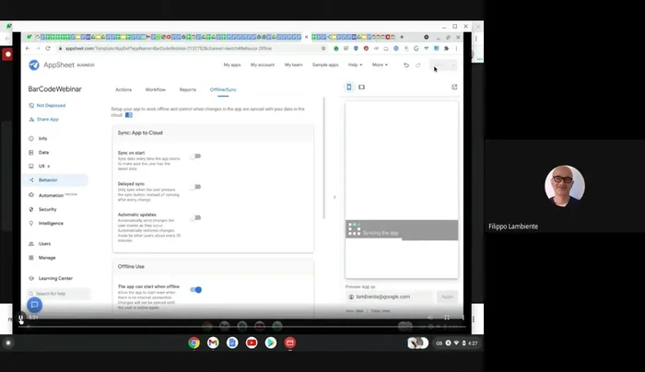645x372 pixels.
Task: Reload the page with browser refresh icon
Action: pos(48,49)
